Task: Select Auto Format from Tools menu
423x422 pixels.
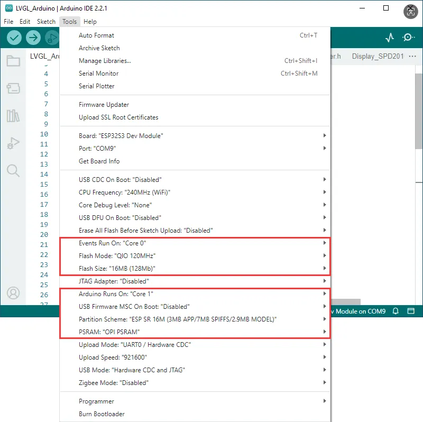Action: pyautogui.click(x=96, y=35)
